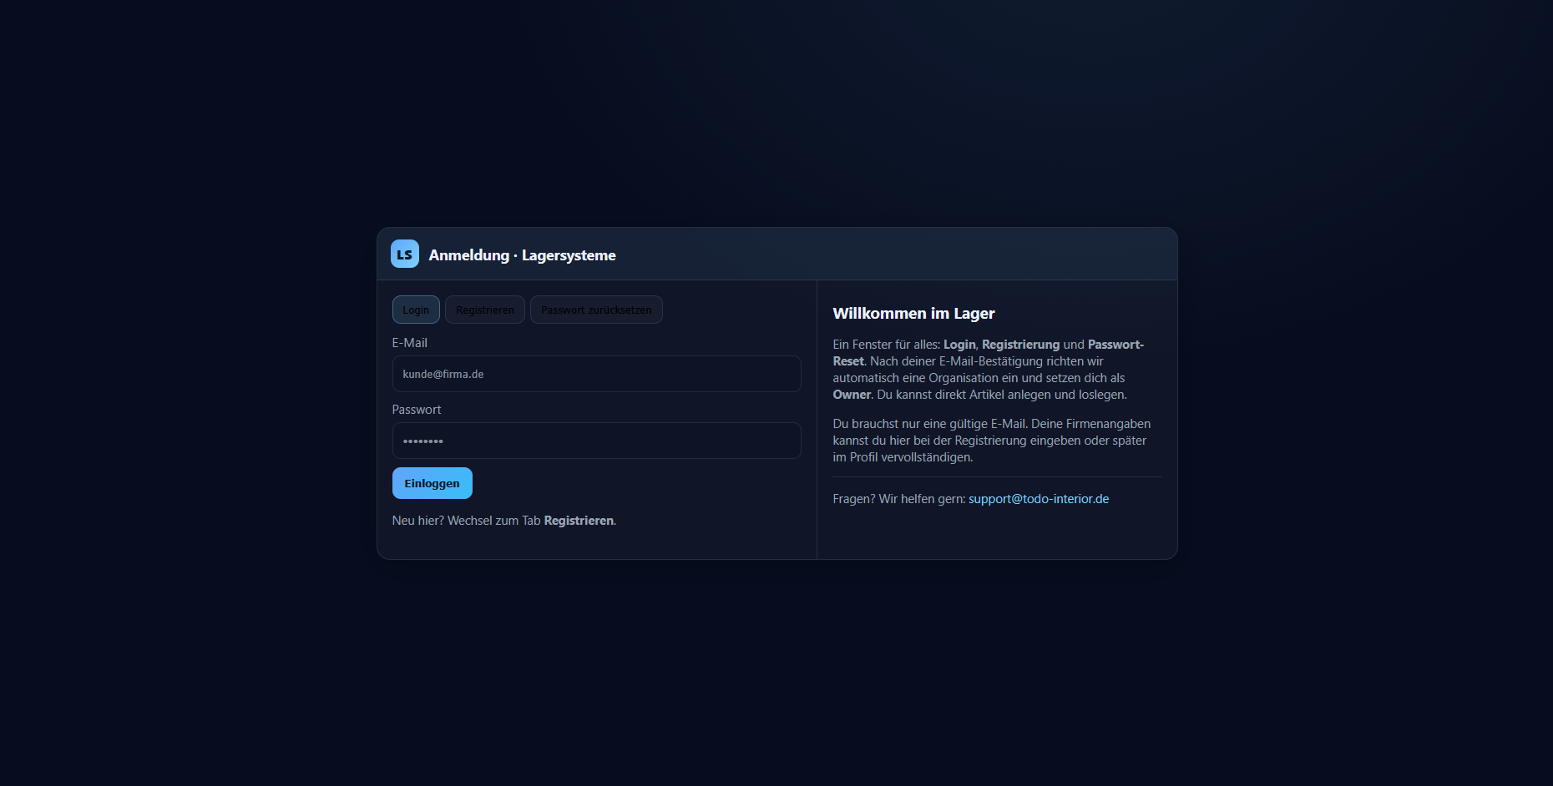This screenshot has width=1553, height=786.
Task: Open the support@todo-interior.de email link
Action: (x=1039, y=499)
